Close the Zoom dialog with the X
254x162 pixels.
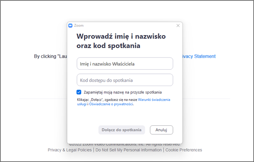pos(178,25)
